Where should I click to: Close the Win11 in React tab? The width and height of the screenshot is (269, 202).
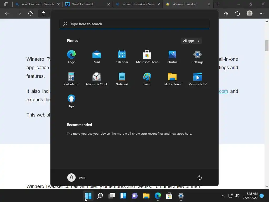coord(108,4)
